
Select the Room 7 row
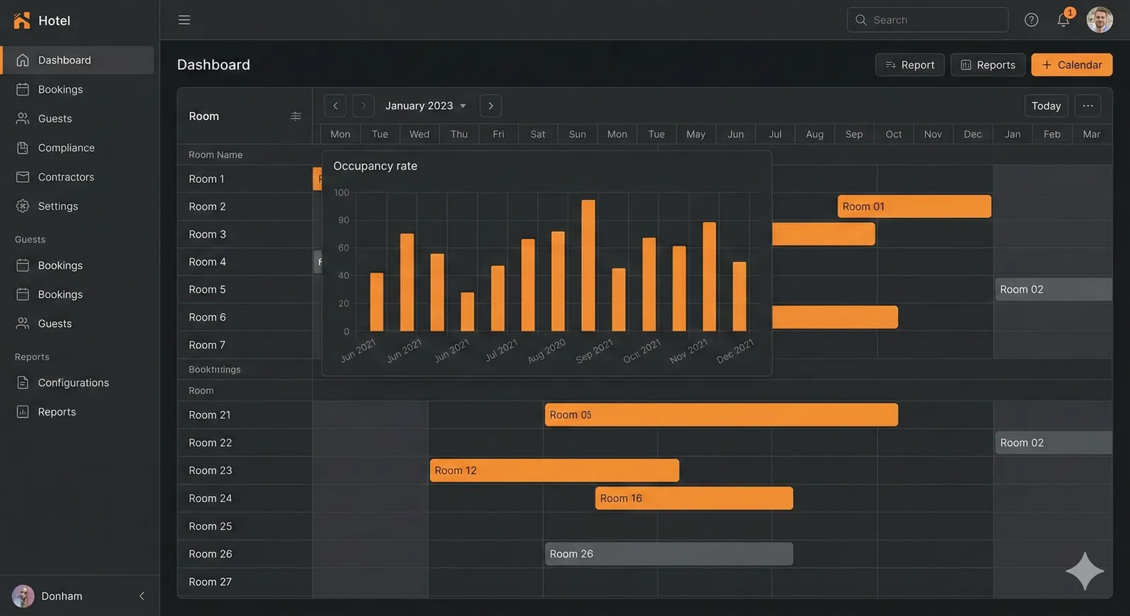[x=245, y=345]
